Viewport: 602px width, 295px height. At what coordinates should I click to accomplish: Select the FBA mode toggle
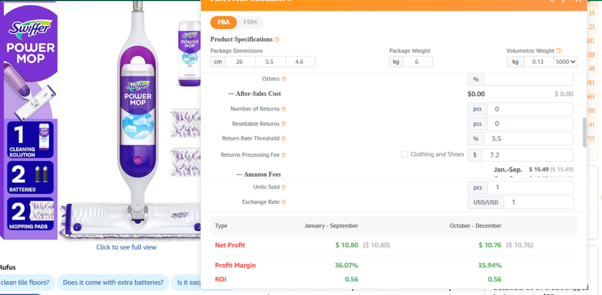click(223, 22)
